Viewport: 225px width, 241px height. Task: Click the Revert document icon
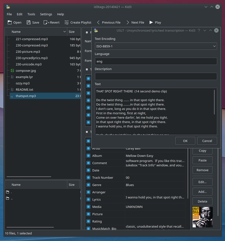coord(46,23)
